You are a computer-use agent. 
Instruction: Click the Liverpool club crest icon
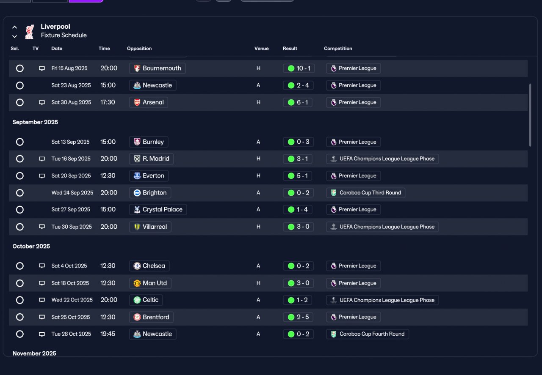29,31
